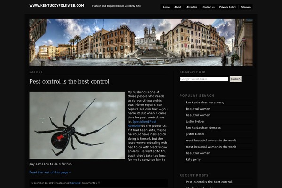Open the Privacy Policy page

tap(227, 7)
